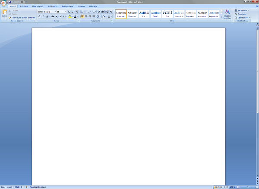Click Reproduire la mise en forme painter
Screen dimensions: 259x189
click(22, 18)
